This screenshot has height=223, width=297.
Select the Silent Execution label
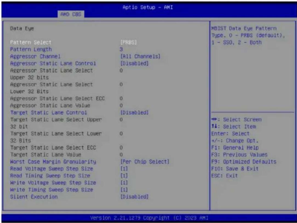point(34,197)
